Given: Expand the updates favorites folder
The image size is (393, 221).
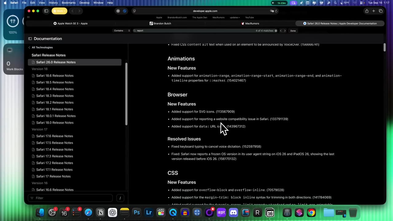Looking at the screenshot, I should coord(235,17).
